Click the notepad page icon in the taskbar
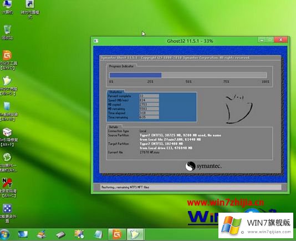 coord(98,234)
